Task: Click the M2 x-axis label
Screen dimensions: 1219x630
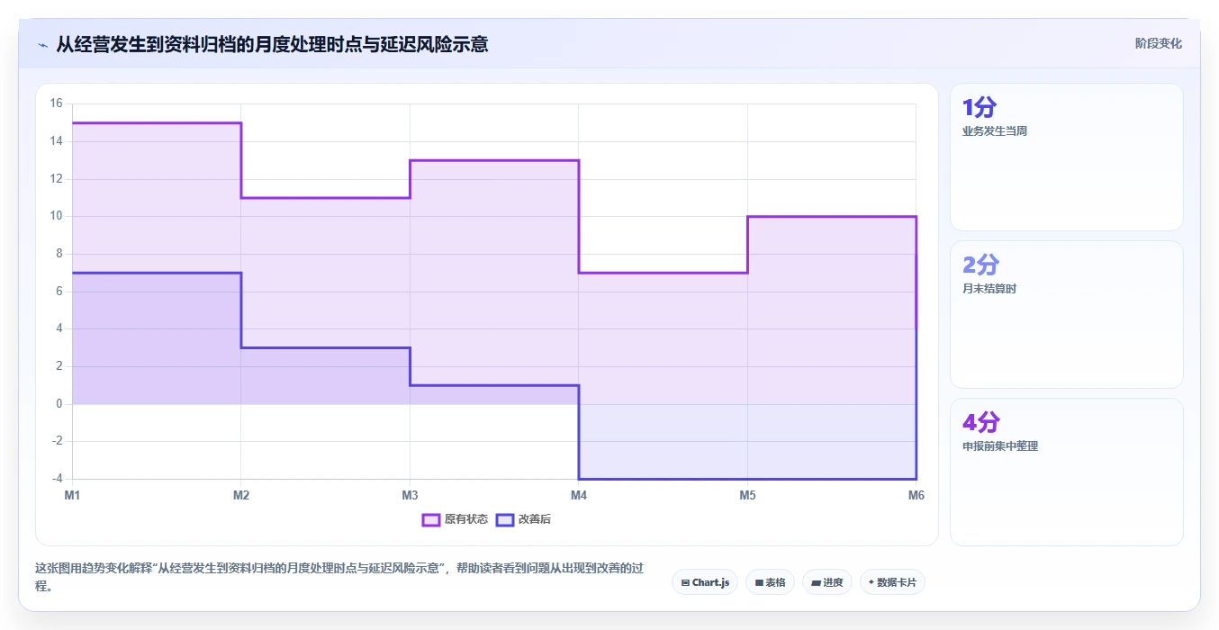Action: [241, 495]
